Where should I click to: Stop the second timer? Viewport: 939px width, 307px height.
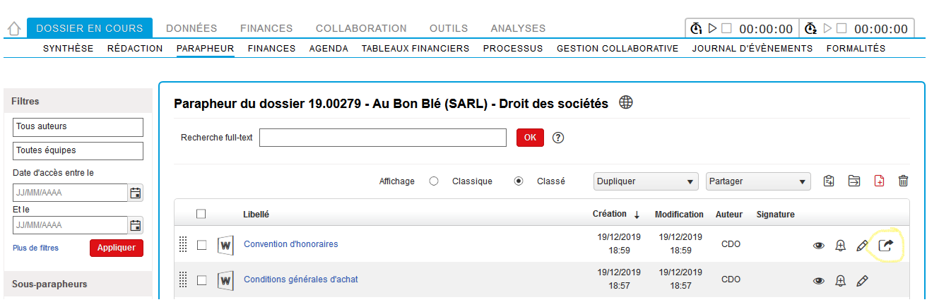(842, 28)
